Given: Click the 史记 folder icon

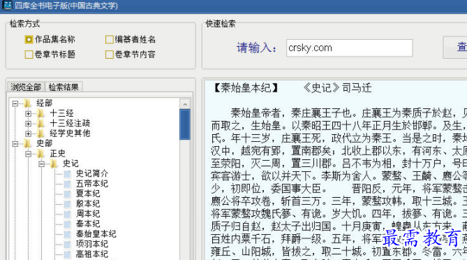Looking at the screenshot, I should [54, 164].
